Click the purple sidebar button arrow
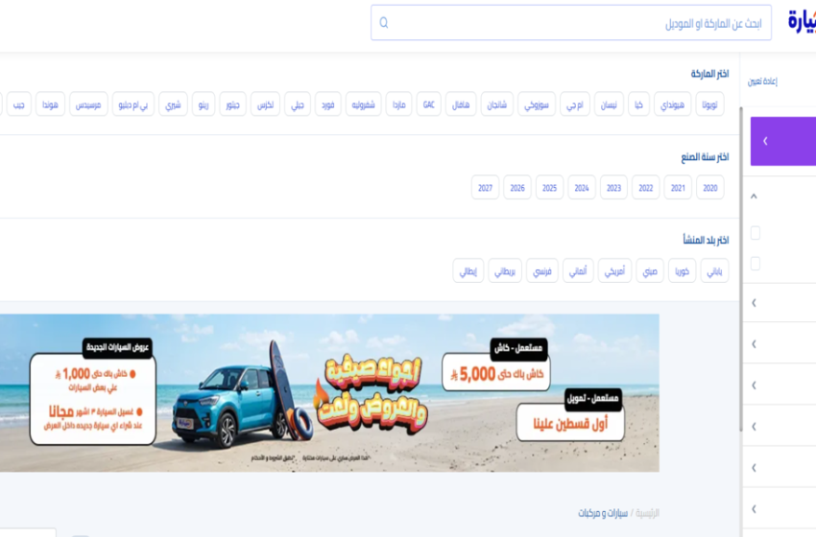This screenshot has width=816, height=537. pyautogui.click(x=765, y=141)
